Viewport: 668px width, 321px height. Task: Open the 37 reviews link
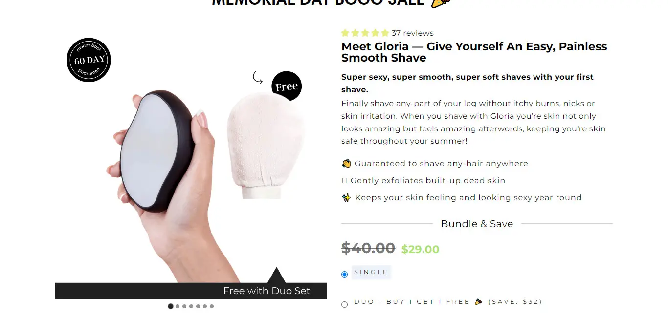413,33
